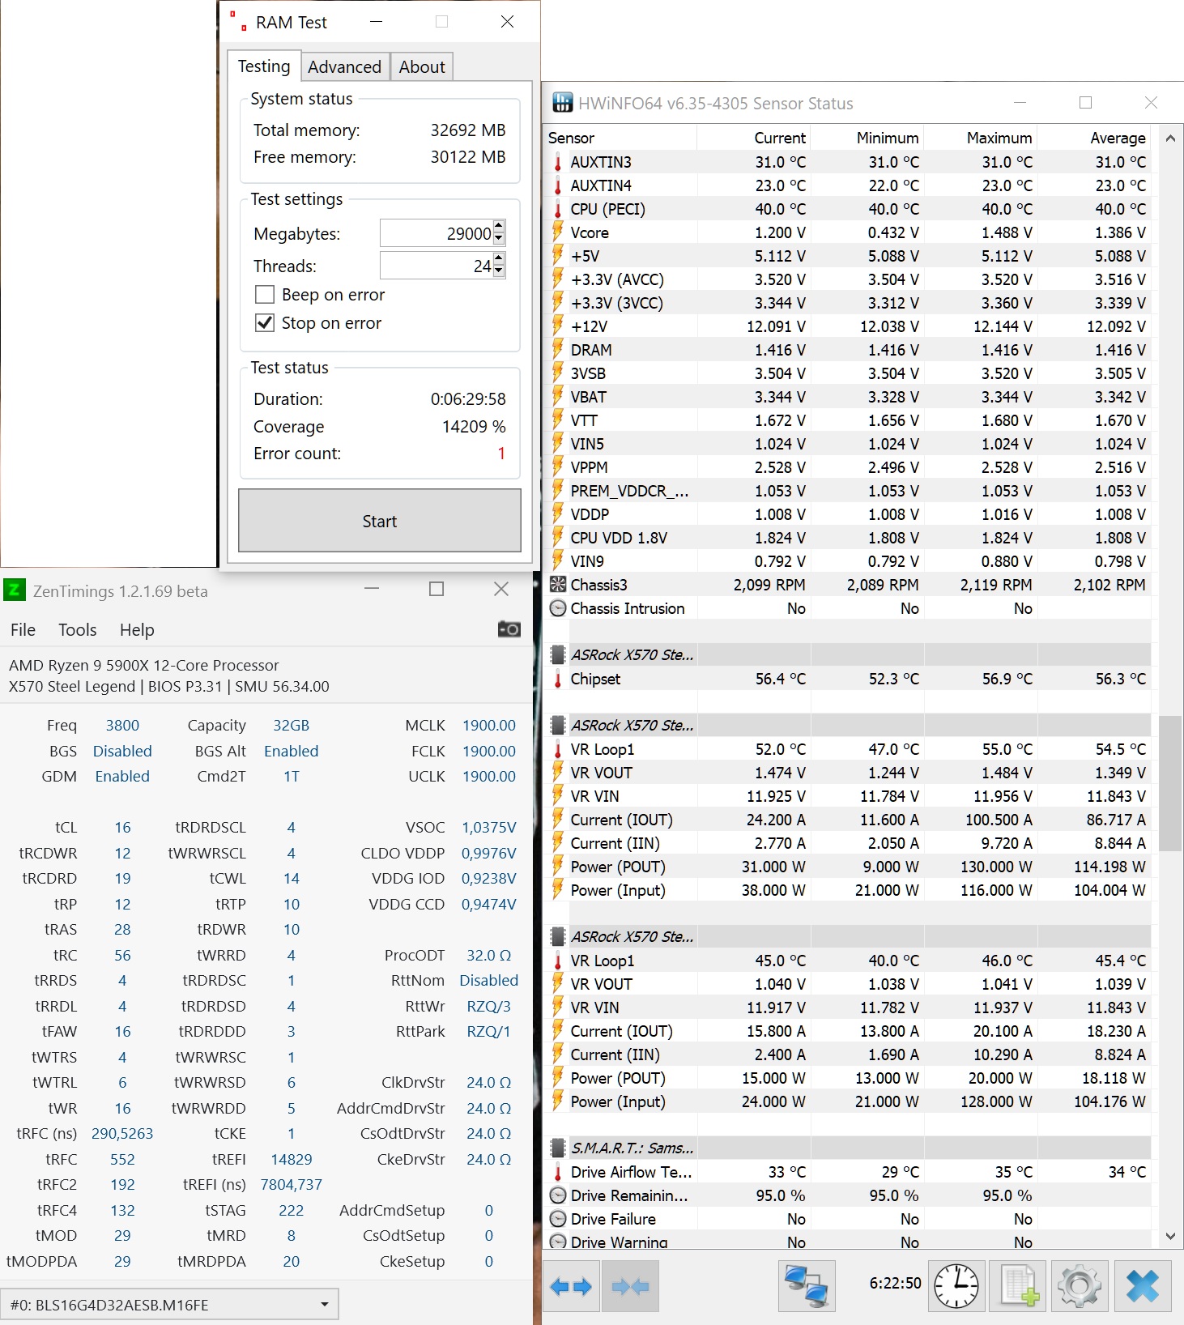The height and width of the screenshot is (1325, 1184).
Task: Click HWiNFO scrollbar up arrow
Action: pos(1170,138)
